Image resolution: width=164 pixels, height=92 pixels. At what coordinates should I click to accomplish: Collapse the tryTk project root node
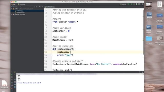tap(11, 9)
